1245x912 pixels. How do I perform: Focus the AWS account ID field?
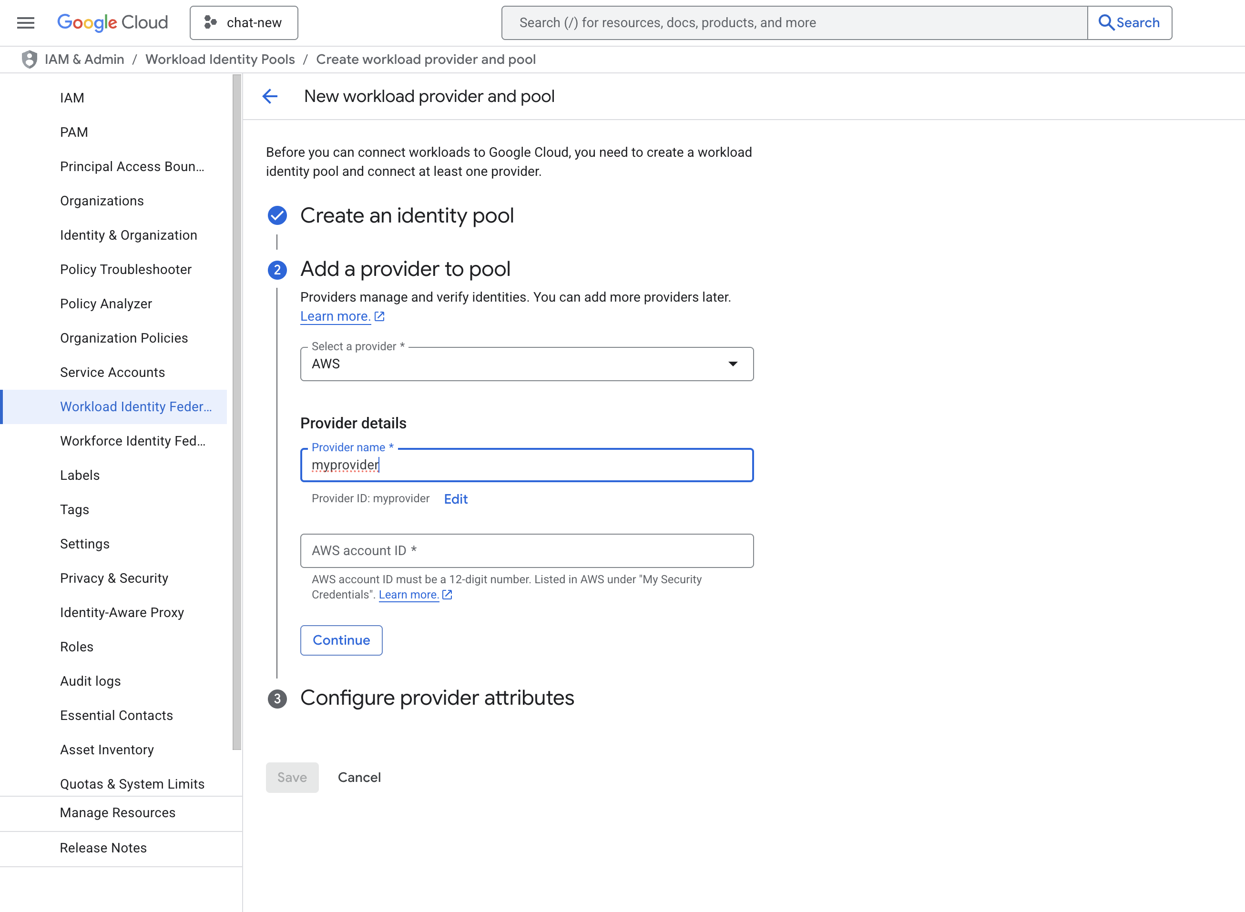click(526, 550)
